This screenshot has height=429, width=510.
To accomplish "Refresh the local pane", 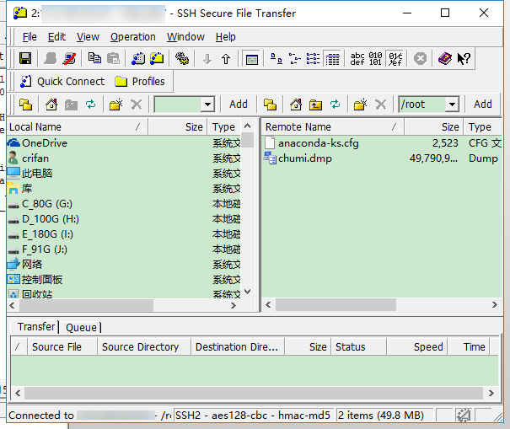I will [90, 105].
